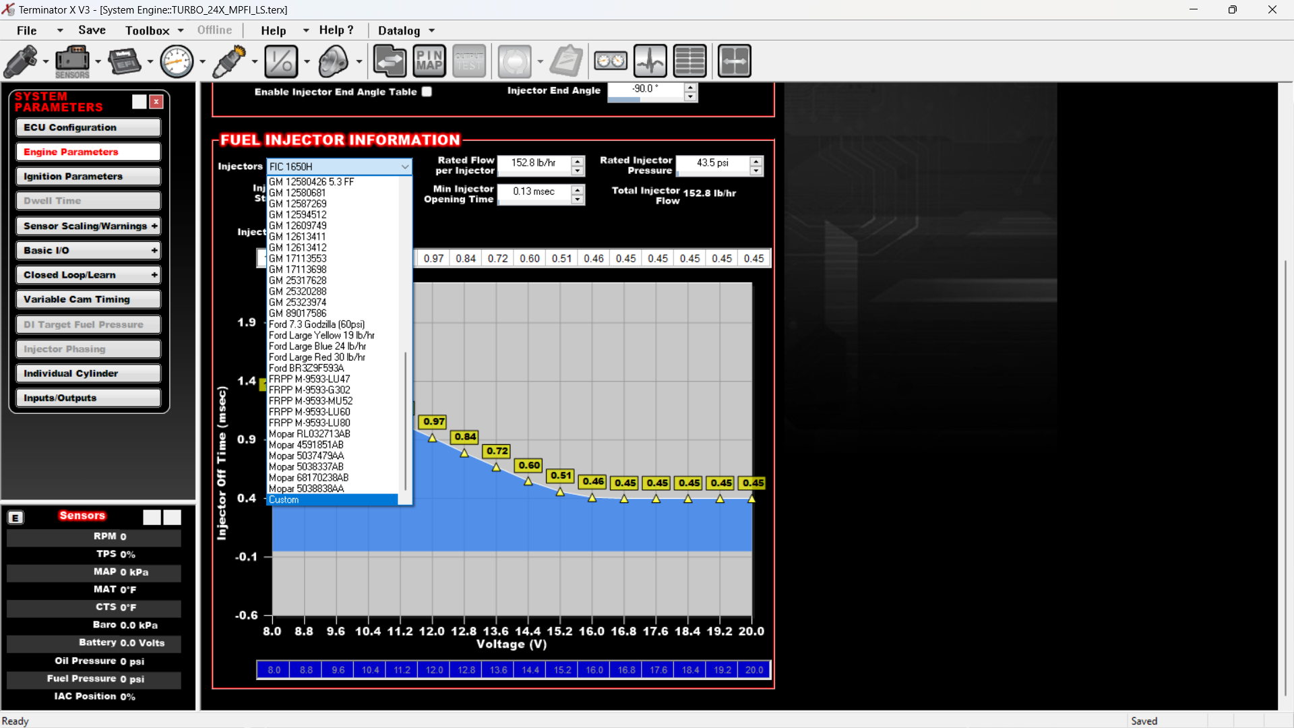1294x728 pixels.
Task: Open the fuel injector toolbar icon
Action: [x=21, y=61]
